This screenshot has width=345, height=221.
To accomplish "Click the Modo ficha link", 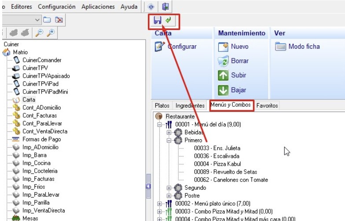I will (x=304, y=47).
